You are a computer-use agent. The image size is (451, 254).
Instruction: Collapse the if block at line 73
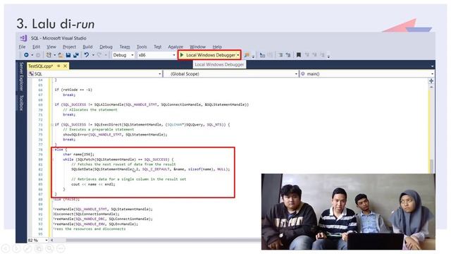click(x=52, y=125)
